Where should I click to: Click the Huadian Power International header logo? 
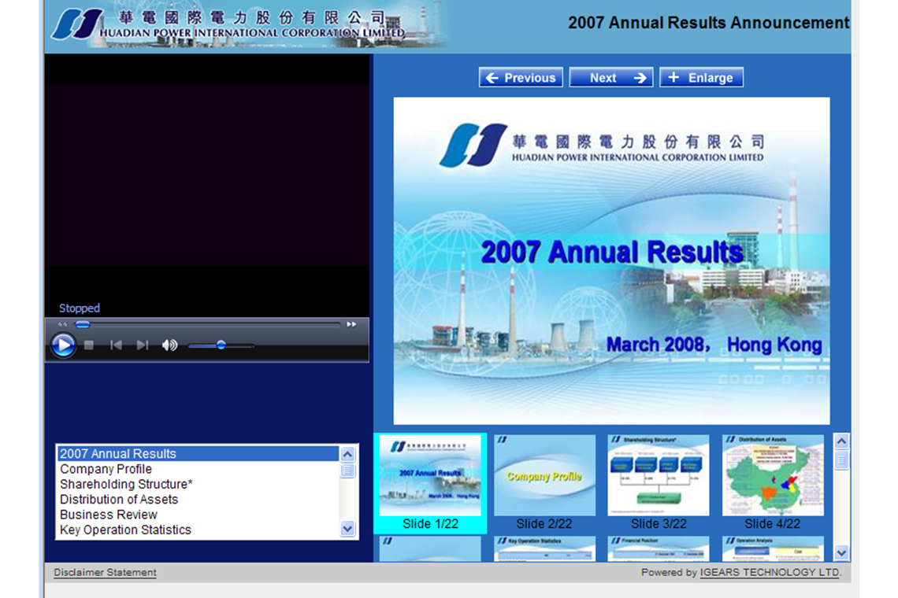point(229,26)
